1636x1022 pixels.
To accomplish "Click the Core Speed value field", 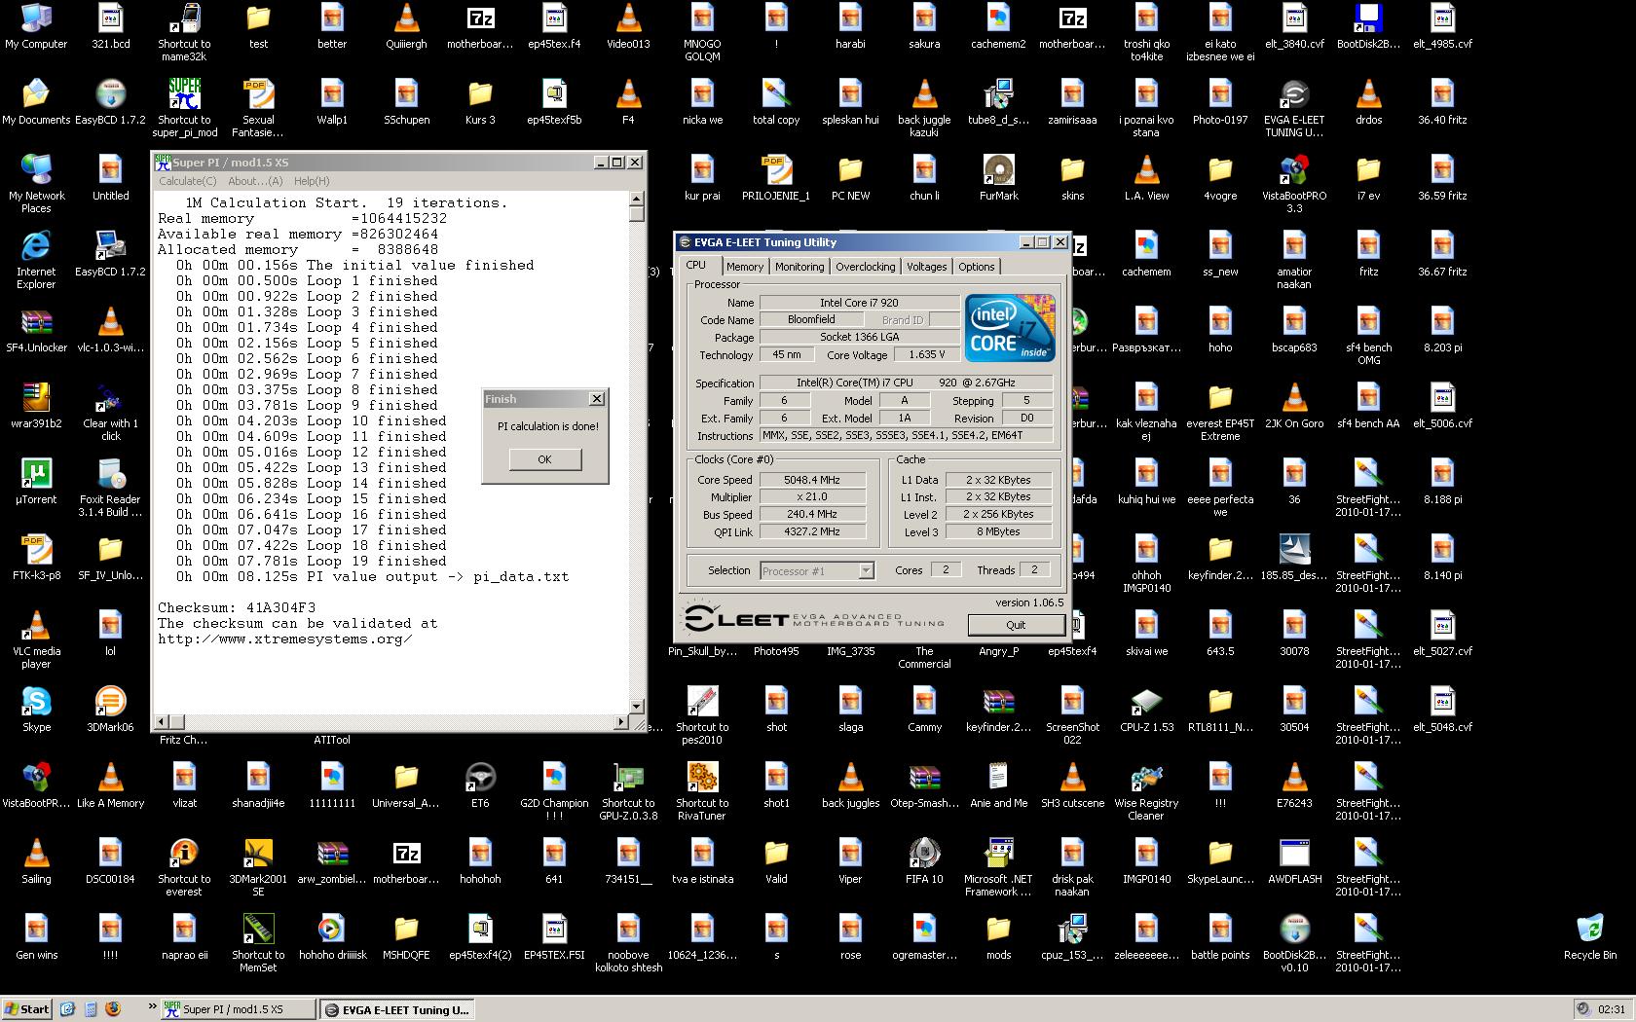I will (x=812, y=480).
